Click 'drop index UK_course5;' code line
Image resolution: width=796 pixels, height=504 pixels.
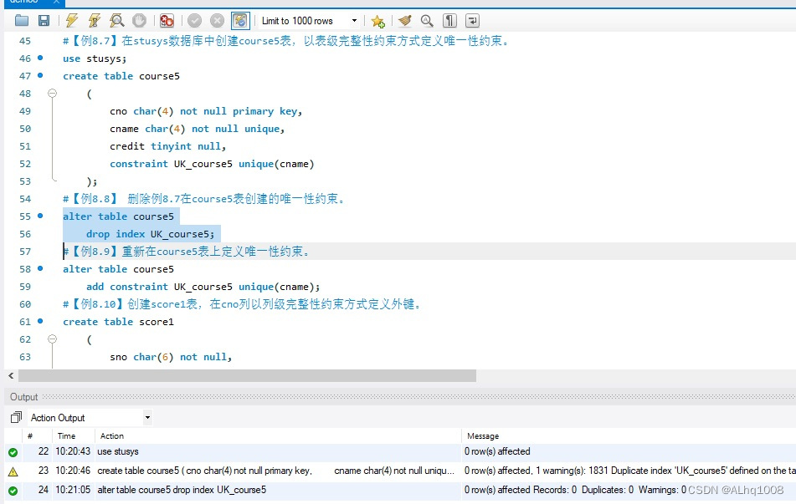coord(151,234)
